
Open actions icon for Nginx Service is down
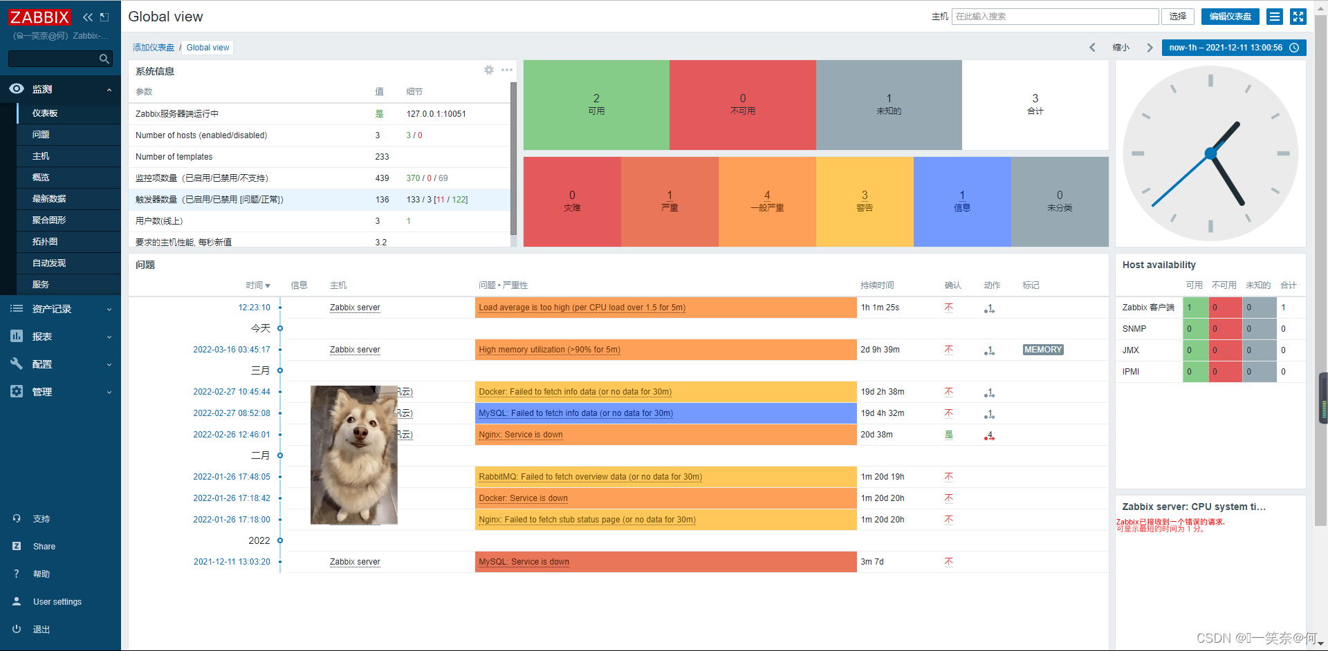click(990, 435)
